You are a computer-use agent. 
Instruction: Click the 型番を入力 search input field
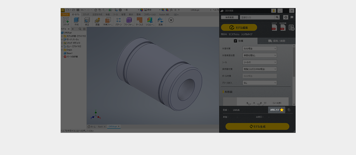(x=257, y=17)
